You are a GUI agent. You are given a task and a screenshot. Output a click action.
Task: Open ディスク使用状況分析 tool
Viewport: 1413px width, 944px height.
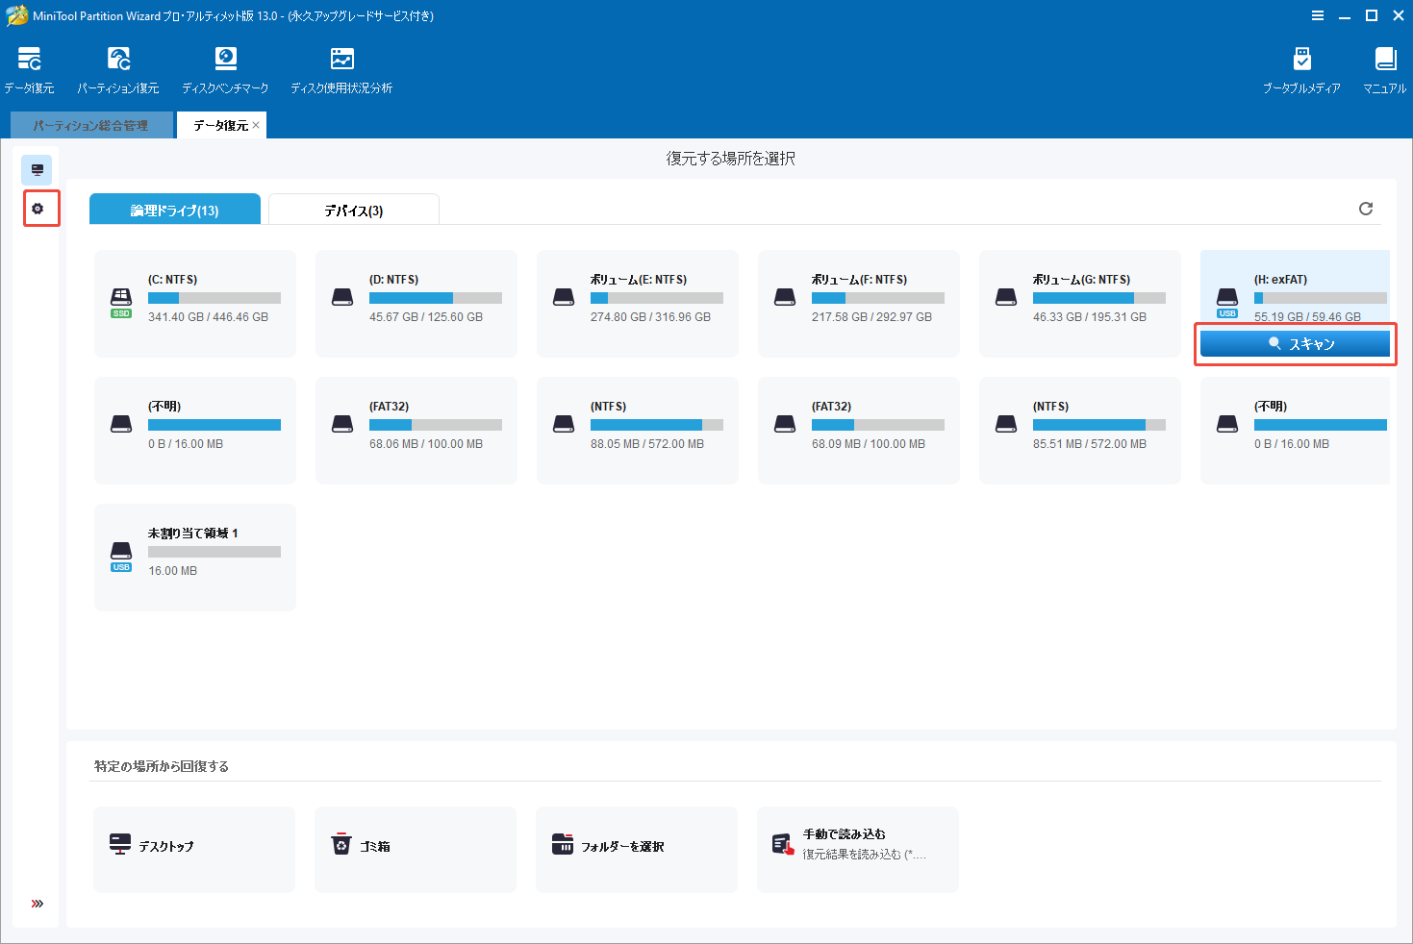pyautogui.click(x=341, y=70)
